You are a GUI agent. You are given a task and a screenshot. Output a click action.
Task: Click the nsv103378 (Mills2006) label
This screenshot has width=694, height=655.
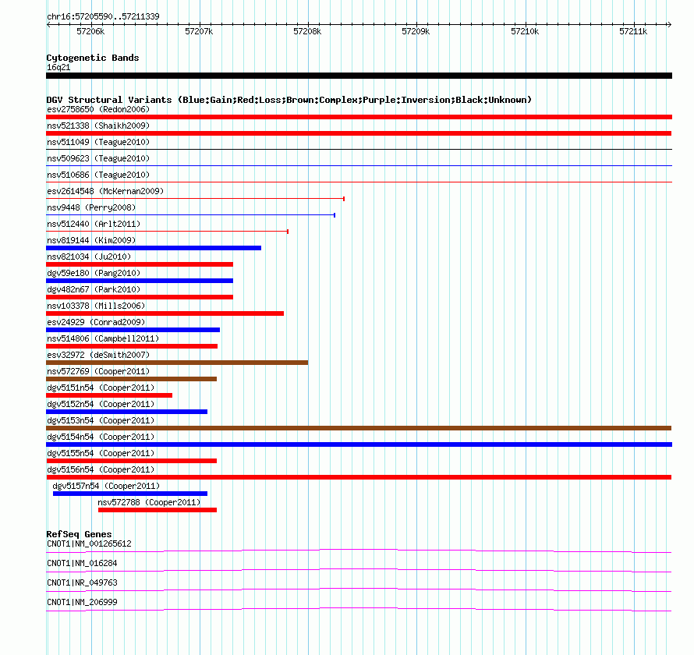96,306
